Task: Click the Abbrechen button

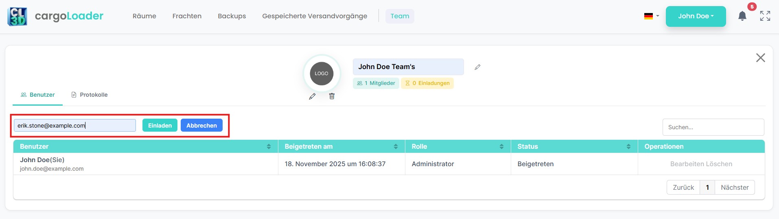Action: (x=201, y=126)
